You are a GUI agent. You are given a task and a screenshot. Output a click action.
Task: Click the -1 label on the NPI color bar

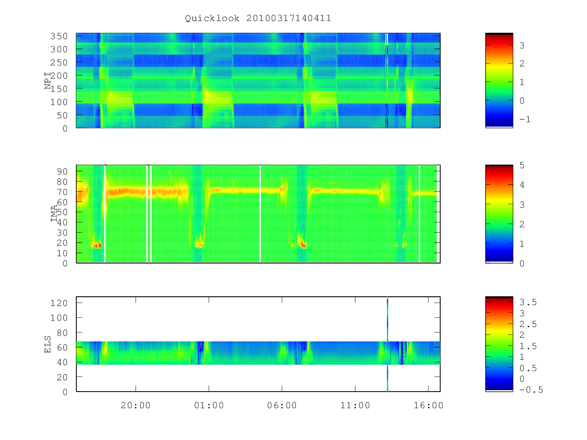tap(524, 119)
